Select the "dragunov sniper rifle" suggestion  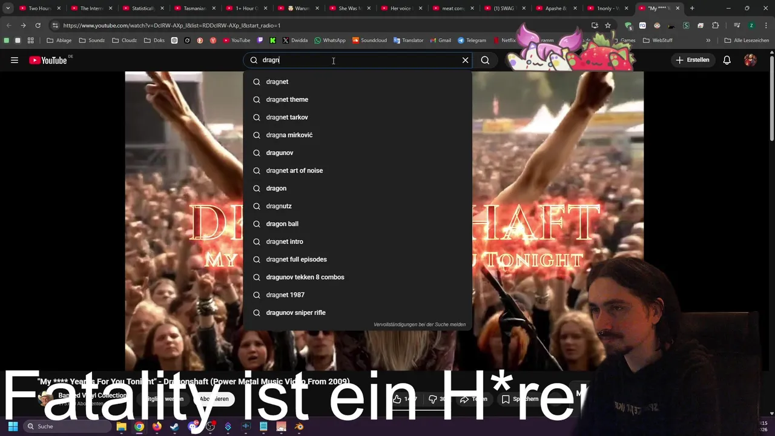(x=357, y=312)
